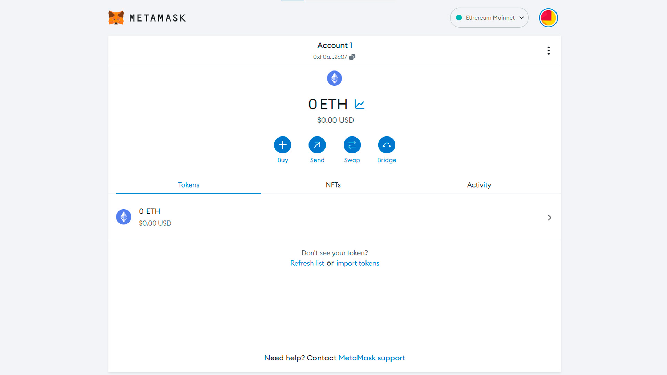
Task: Click the Tokens tab to view assets
Action: coord(188,184)
